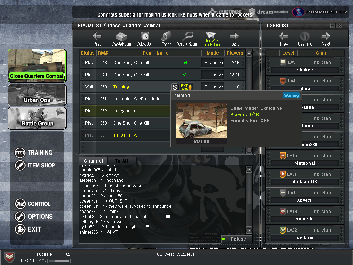The height and width of the screenshot is (265, 353).
Task: Sort rooms by Status column header
Action: (88, 53)
